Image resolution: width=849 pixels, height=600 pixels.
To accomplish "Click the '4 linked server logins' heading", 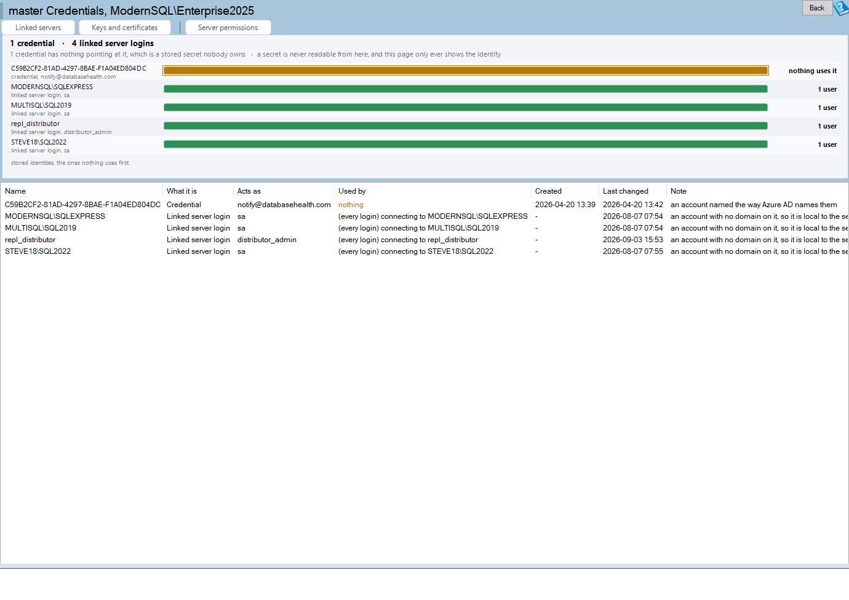I will click(113, 43).
